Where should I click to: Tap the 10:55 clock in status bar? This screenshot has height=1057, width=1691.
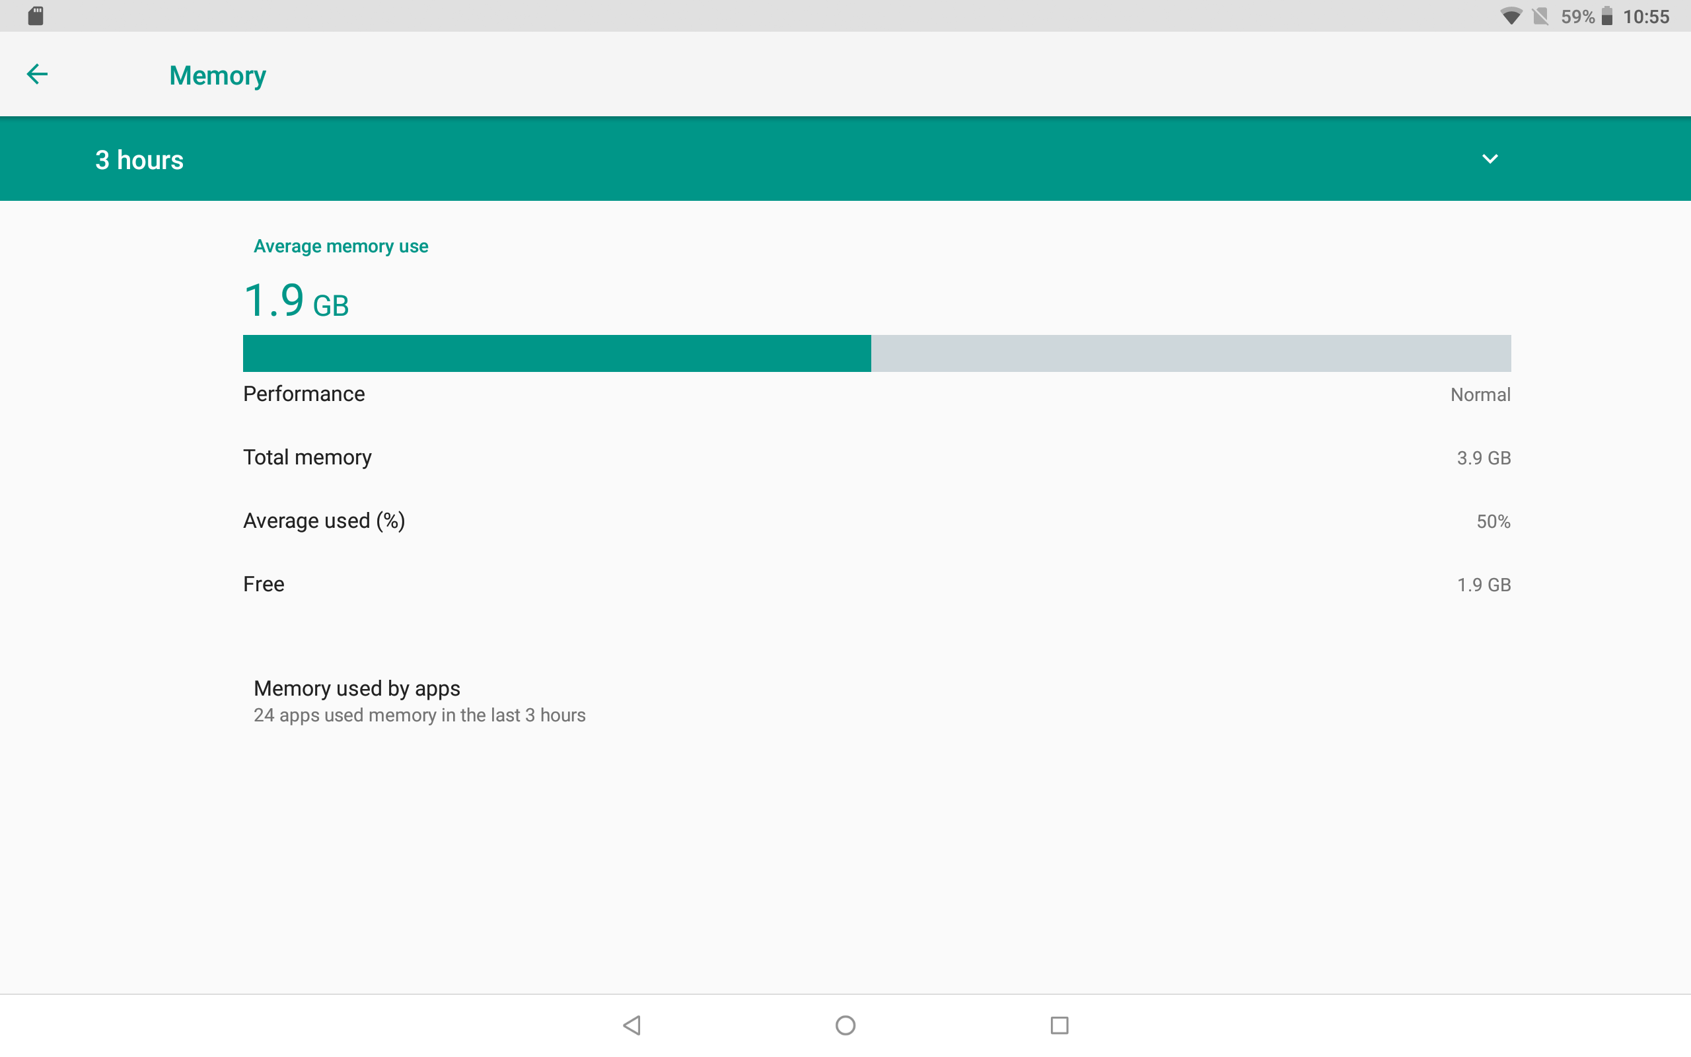[1645, 16]
